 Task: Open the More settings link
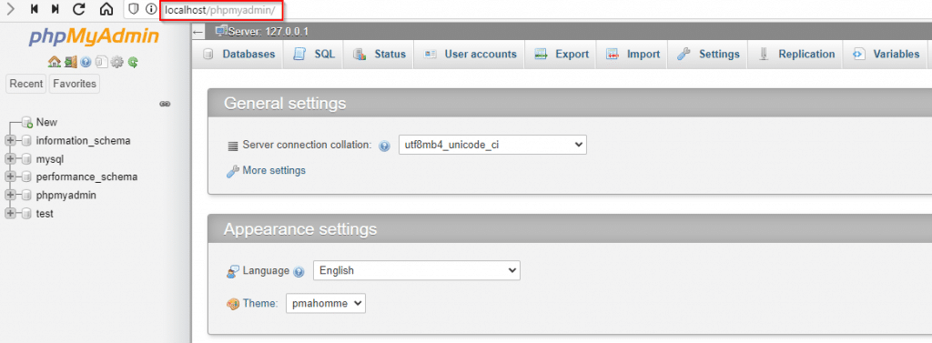274,171
